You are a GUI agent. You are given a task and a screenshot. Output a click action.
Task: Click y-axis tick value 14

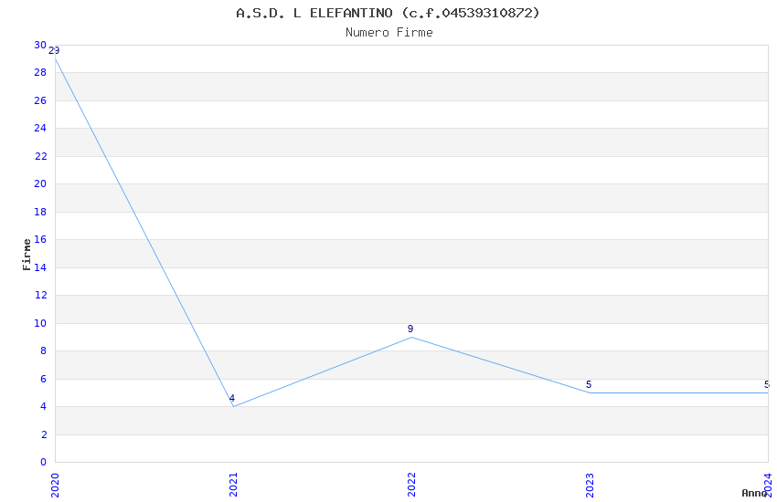40,267
